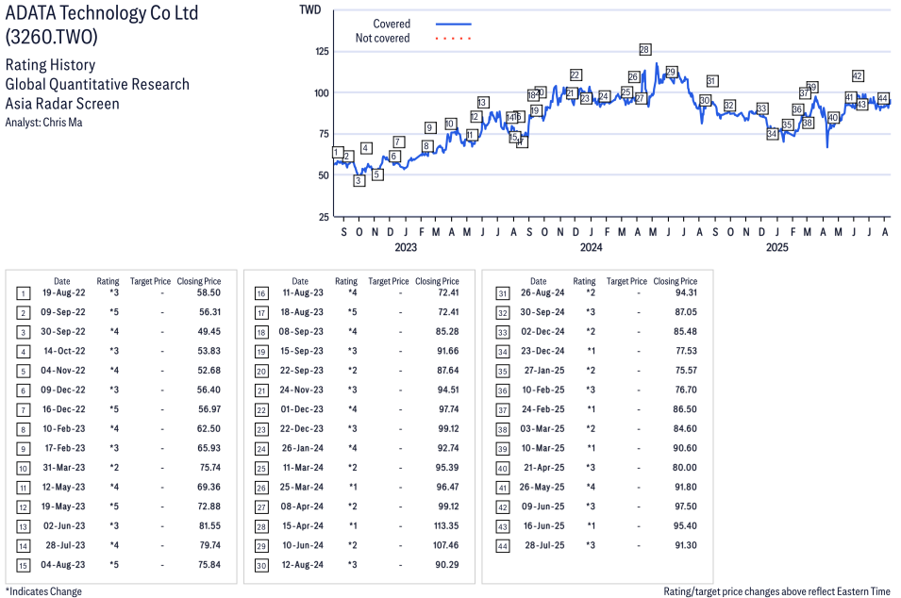Image resolution: width=901 pixels, height=598 pixels.
Task: Click the Not covered red dotted legend
Action: [x=454, y=39]
